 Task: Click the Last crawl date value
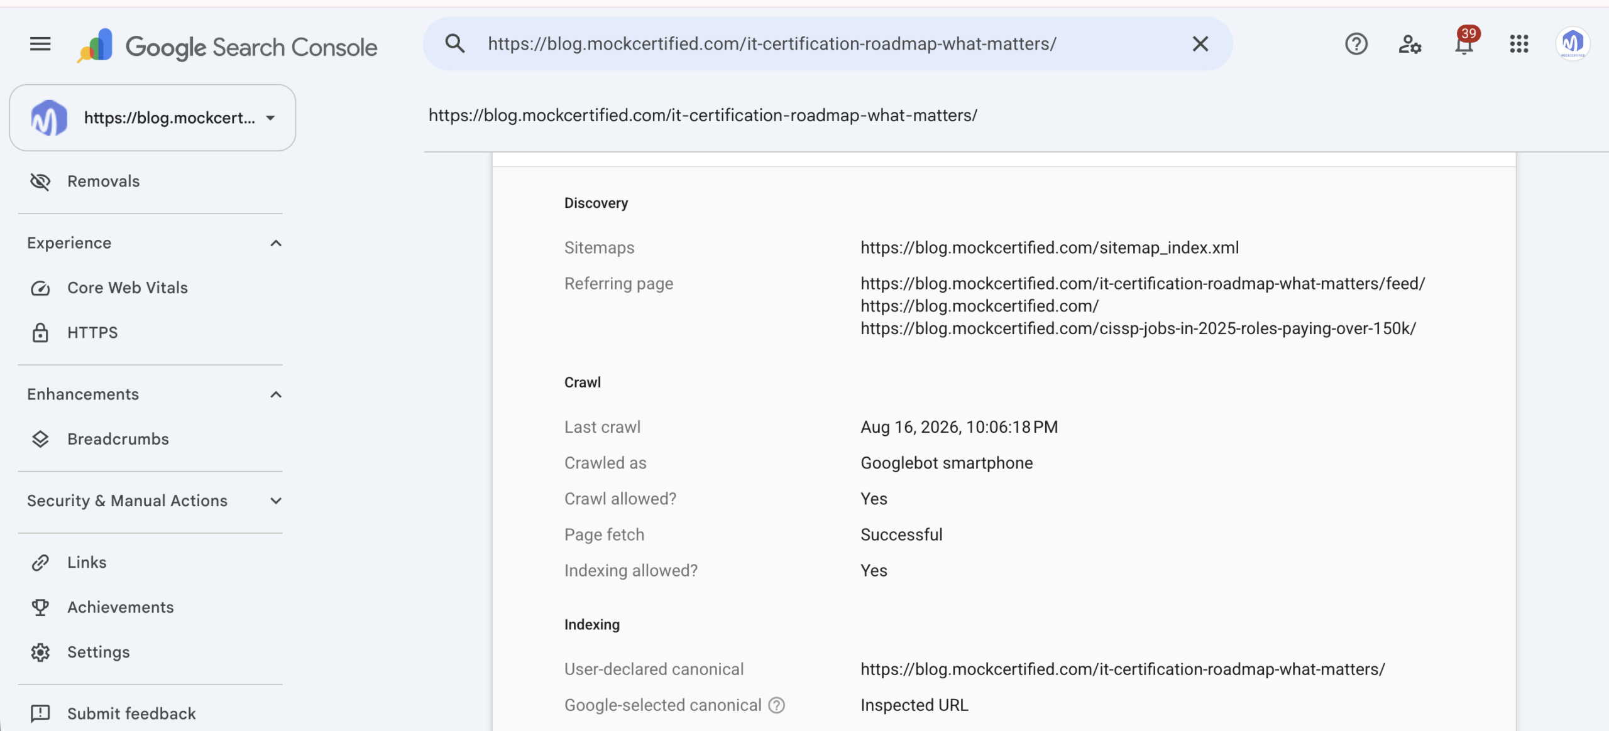tap(959, 427)
